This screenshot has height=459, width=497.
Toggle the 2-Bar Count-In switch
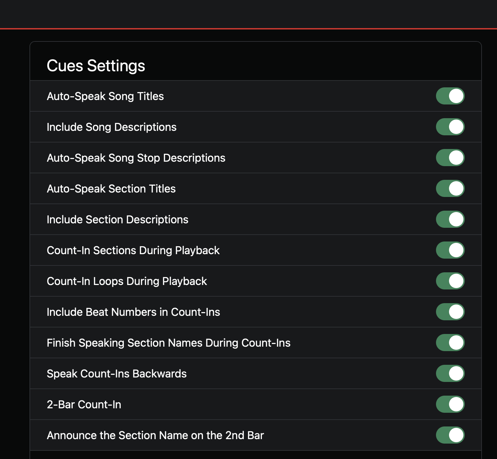[x=450, y=404]
